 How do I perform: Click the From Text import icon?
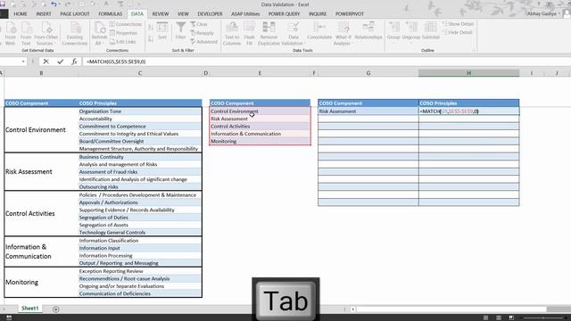tap(26, 33)
